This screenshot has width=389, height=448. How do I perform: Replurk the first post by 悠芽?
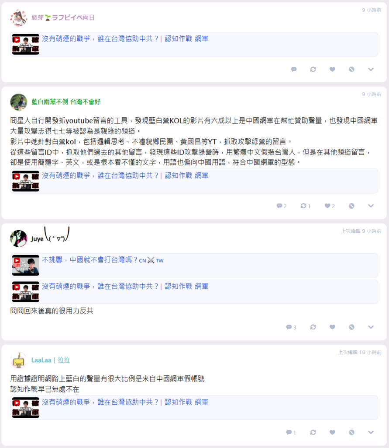point(313,69)
